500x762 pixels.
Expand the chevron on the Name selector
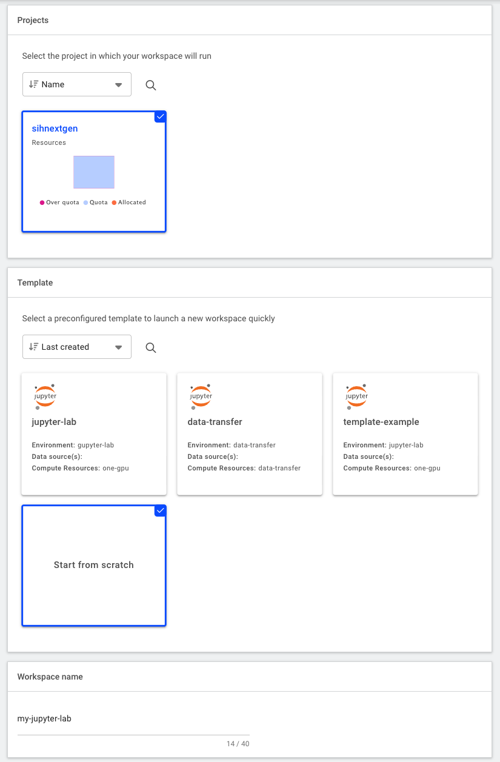pyautogui.click(x=119, y=84)
